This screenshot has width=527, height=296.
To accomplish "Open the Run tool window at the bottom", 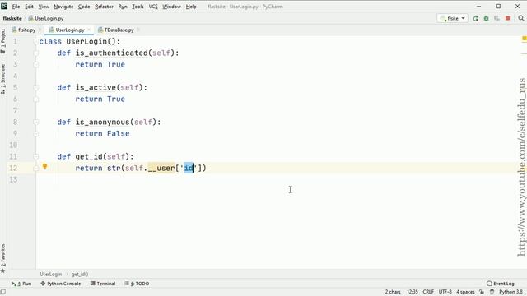I will pyautogui.click(x=21, y=284).
